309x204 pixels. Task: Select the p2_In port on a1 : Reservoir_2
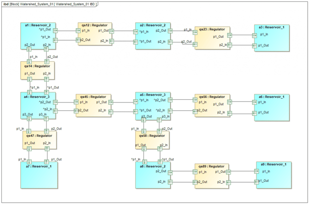[46, 49]
